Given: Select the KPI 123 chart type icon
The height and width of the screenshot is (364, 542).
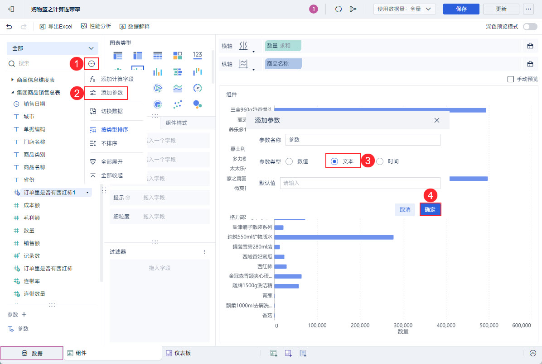Looking at the screenshot, I should tap(198, 55).
